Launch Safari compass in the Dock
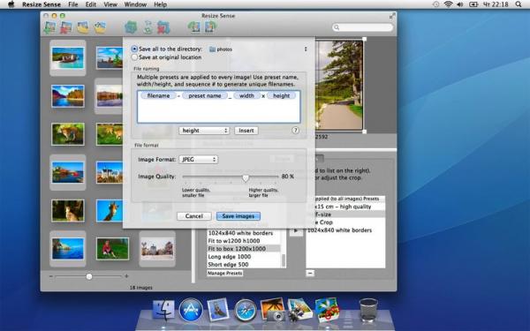The height and width of the screenshot is (331, 530). pyautogui.click(x=246, y=310)
